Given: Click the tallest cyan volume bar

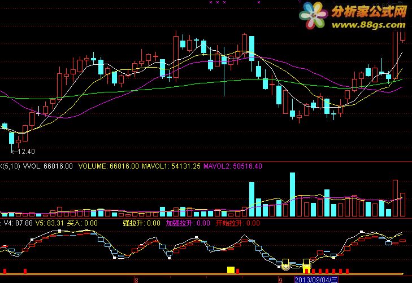Looking at the screenshot, I should tap(292, 194).
